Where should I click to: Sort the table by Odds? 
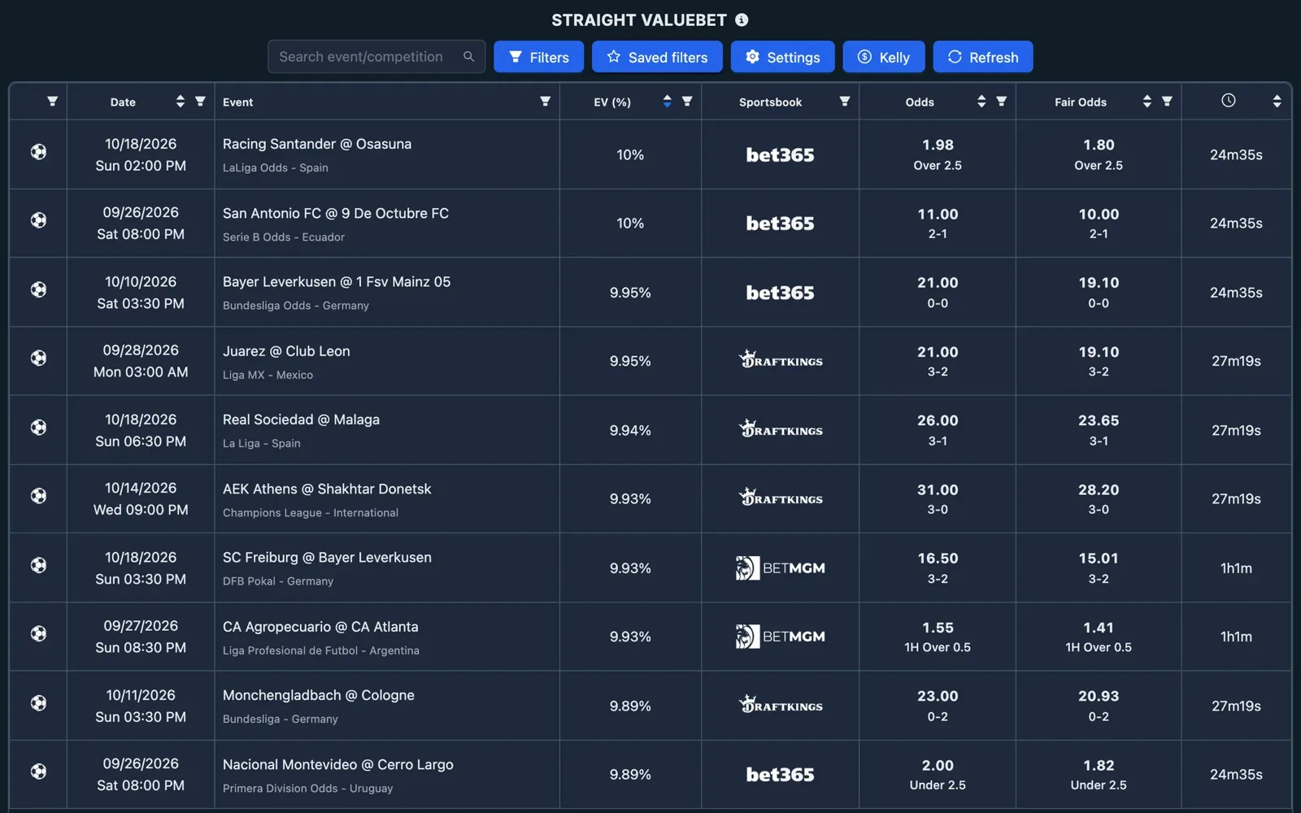(981, 102)
